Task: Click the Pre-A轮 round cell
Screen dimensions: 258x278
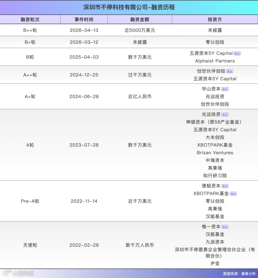Action: pyautogui.click(x=30, y=201)
